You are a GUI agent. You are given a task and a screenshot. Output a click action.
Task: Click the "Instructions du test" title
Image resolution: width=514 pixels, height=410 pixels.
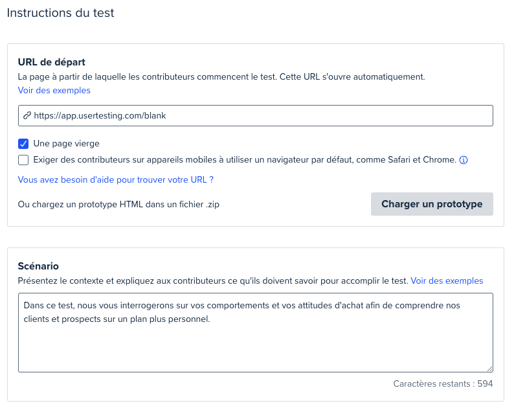click(61, 13)
